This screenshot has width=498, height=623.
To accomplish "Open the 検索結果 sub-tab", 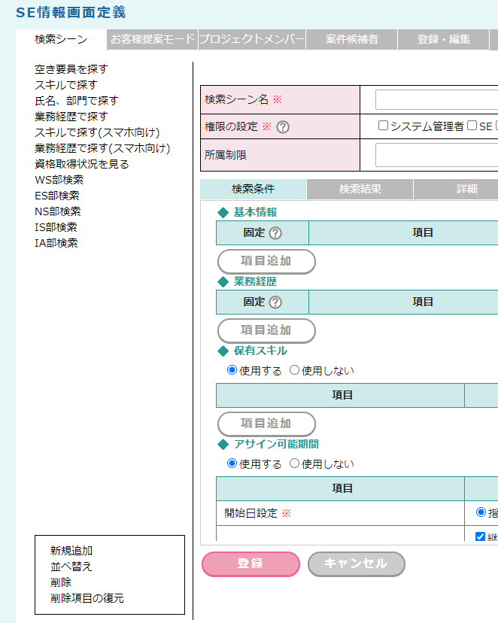I will (x=360, y=189).
